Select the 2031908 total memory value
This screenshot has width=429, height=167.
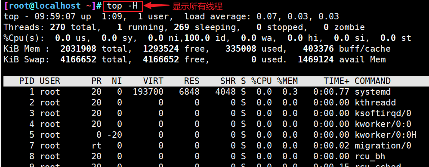coord(78,49)
